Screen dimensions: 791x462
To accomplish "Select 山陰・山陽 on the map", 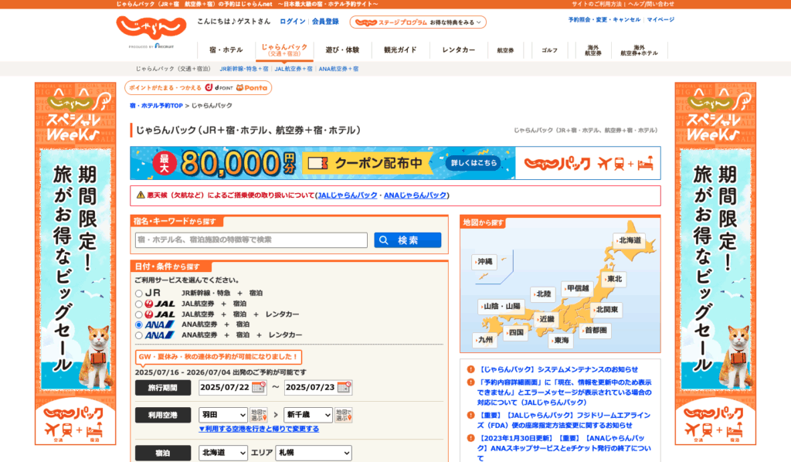I will [501, 306].
